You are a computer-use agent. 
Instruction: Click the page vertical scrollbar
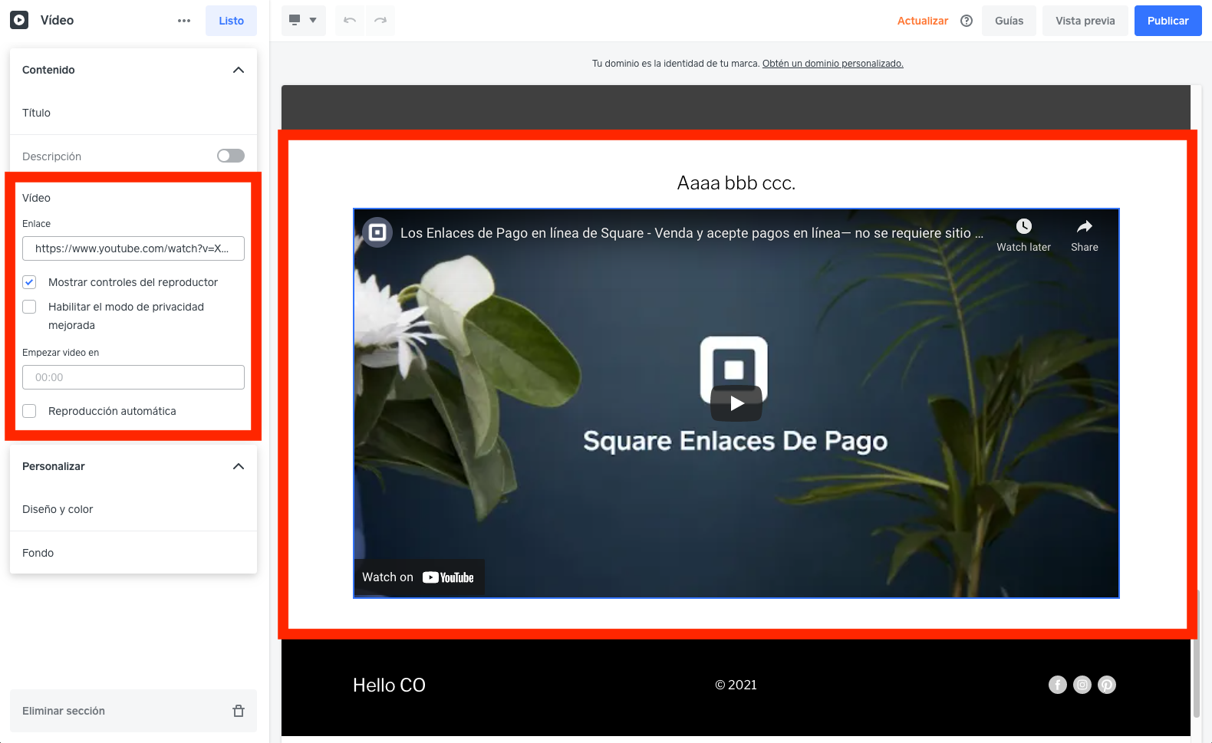pyautogui.click(x=1197, y=654)
